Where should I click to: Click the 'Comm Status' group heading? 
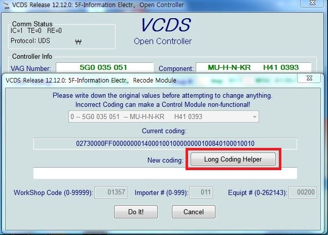coord(32,24)
